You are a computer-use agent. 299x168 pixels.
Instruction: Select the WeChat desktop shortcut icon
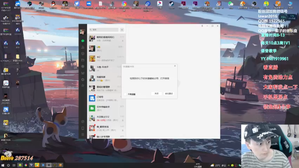(231, 5)
